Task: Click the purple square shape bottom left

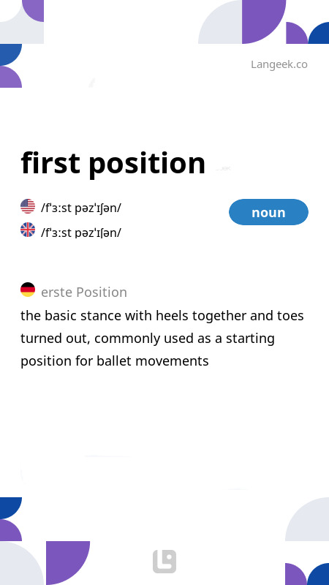Action: (x=68, y=563)
